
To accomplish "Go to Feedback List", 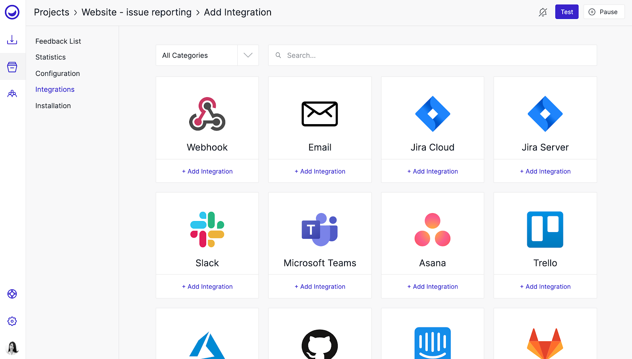I will 58,41.
